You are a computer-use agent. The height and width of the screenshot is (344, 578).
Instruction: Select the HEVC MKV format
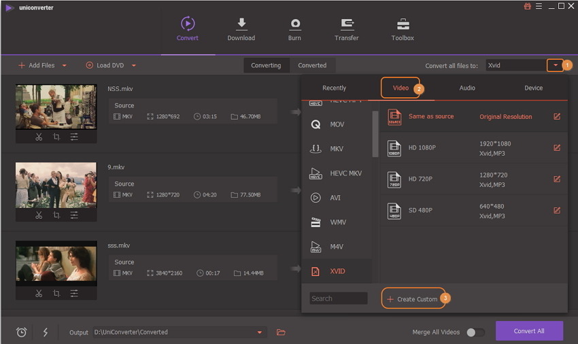(337, 173)
